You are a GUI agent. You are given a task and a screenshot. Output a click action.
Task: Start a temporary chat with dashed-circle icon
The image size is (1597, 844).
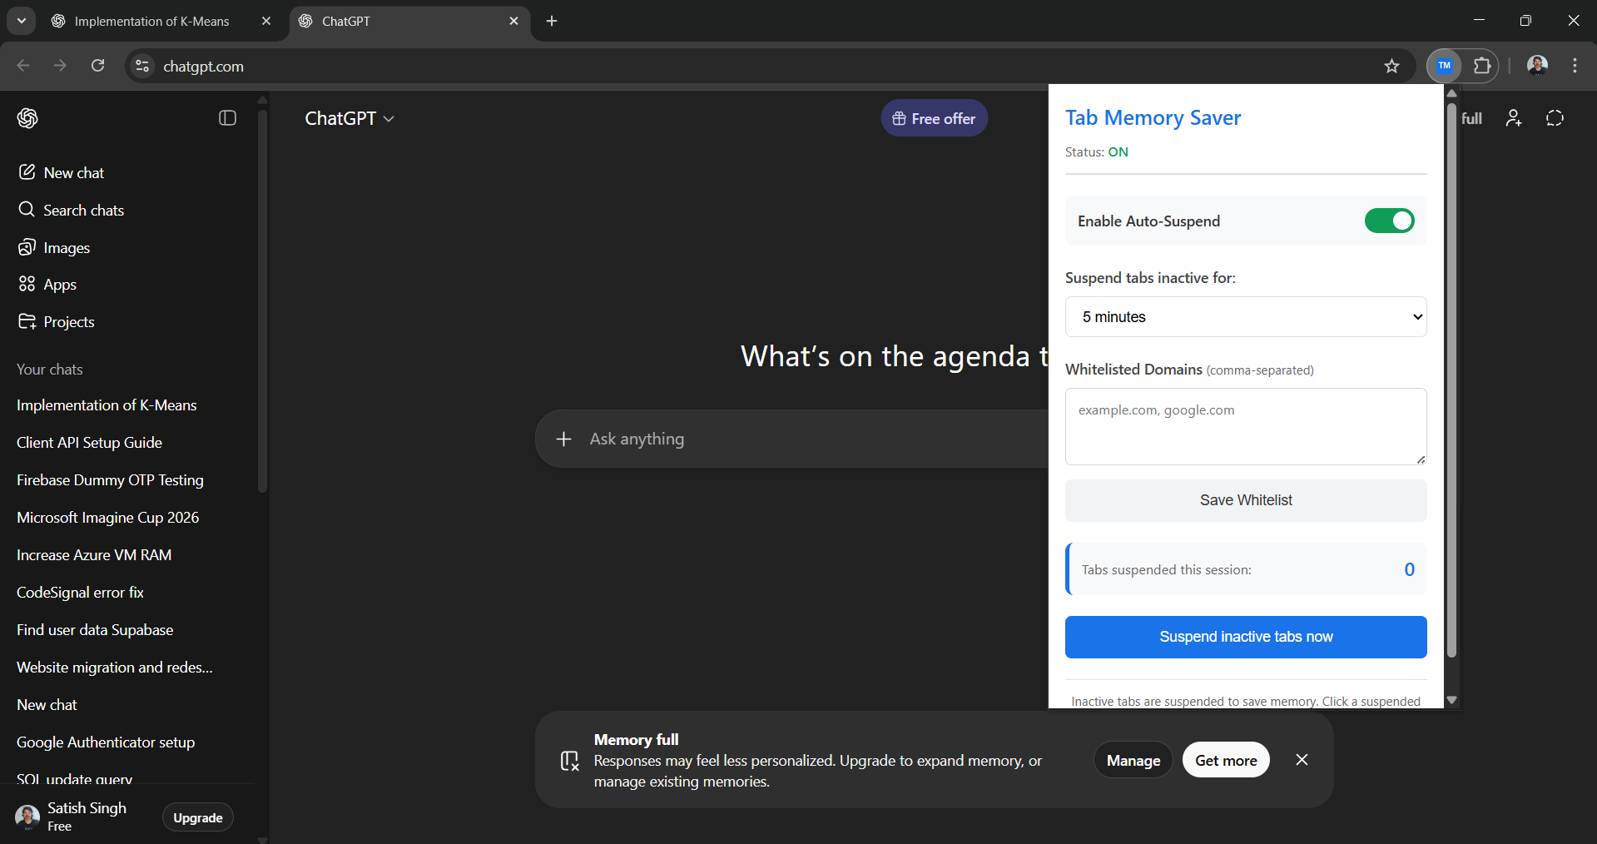click(1555, 118)
